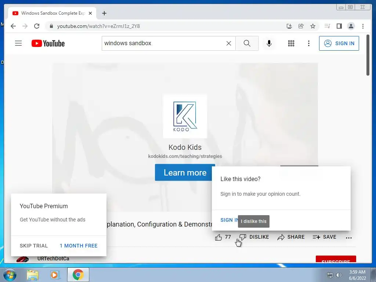
Task: Click the volume speaker tray icon
Action: pyautogui.click(x=339, y=275)
